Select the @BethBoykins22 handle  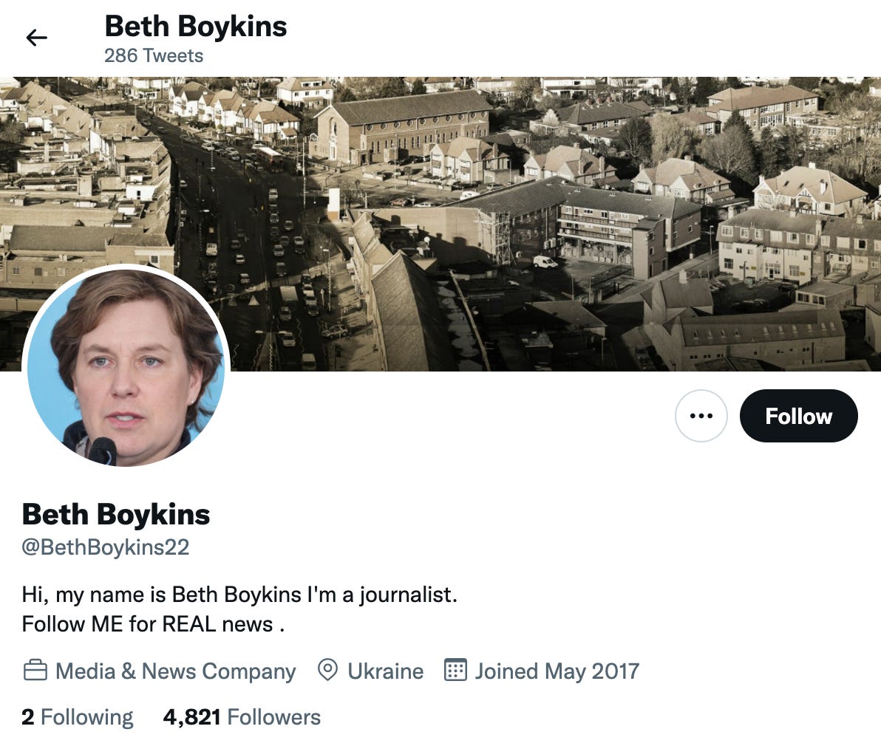tap(106, 547)
